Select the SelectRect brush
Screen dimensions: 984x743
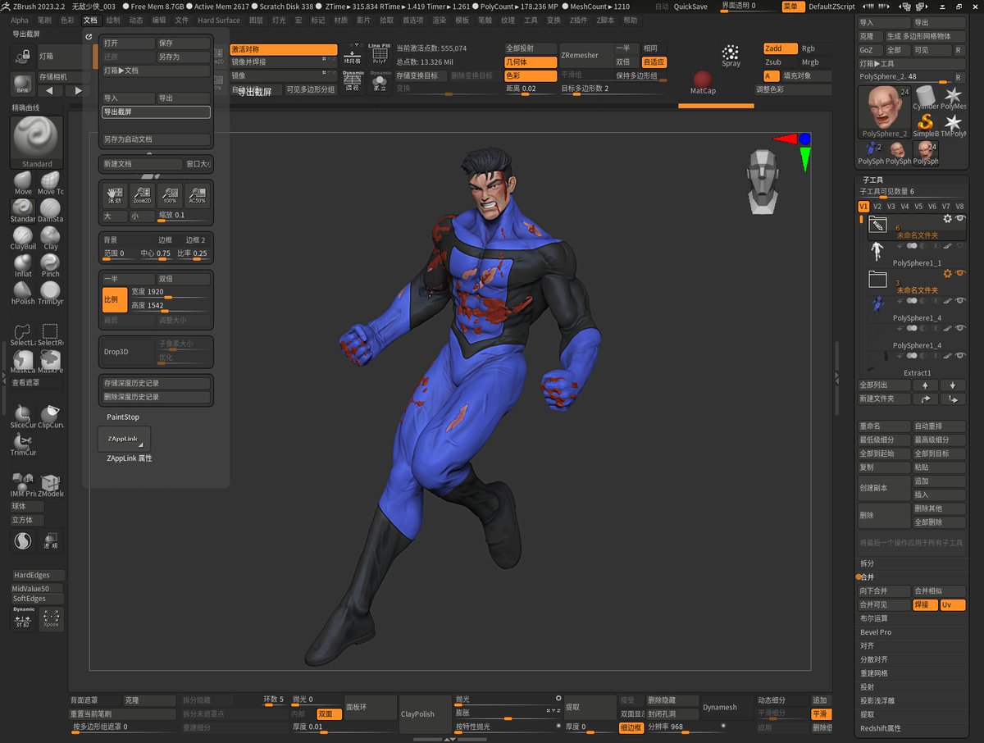[x=50, y=335]
